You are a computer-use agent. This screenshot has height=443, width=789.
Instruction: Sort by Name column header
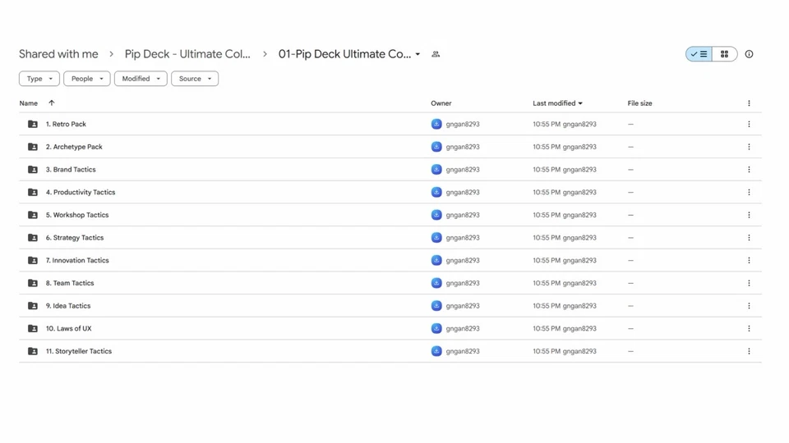tap(28, 103)
